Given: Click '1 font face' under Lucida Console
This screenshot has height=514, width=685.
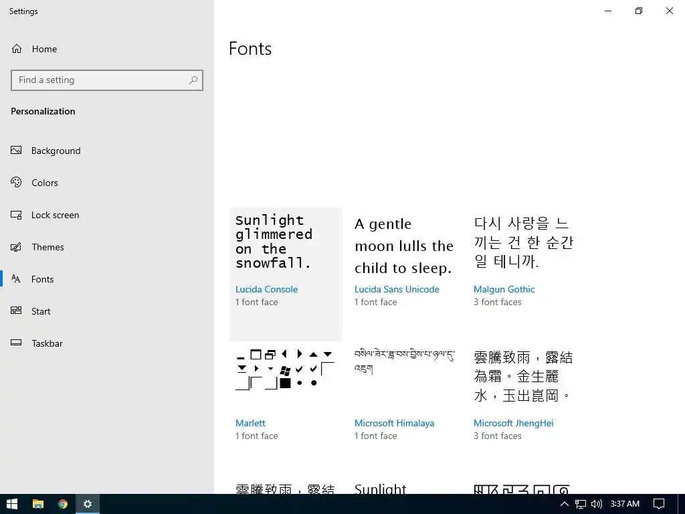Looking at the screenshot, I should coord(256,302).
